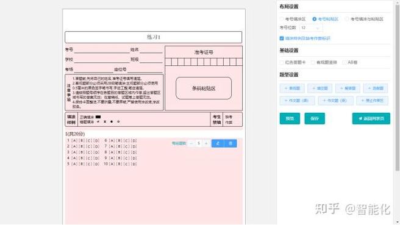Click the + 解答题 add button
The width and height of the screenshot is (400, 225).
[348, 88]
